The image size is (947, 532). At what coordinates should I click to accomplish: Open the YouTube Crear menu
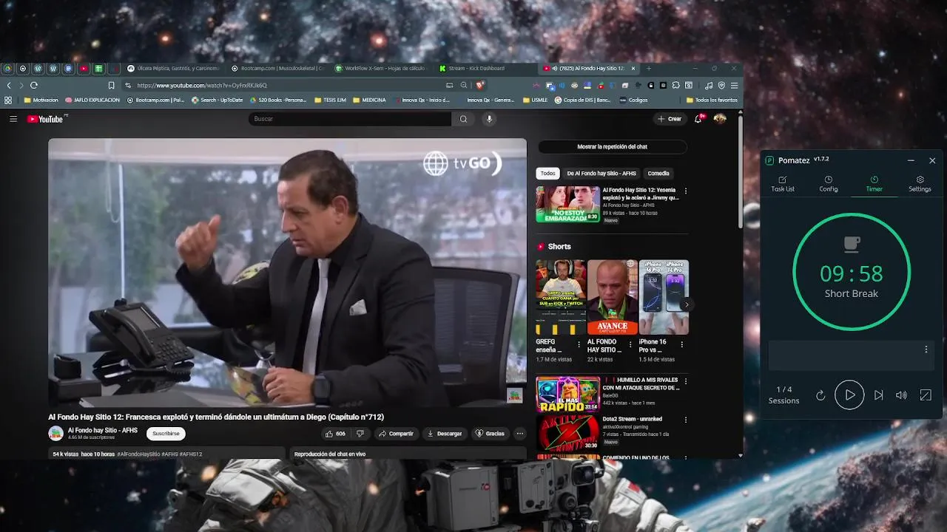pos(670,119)
